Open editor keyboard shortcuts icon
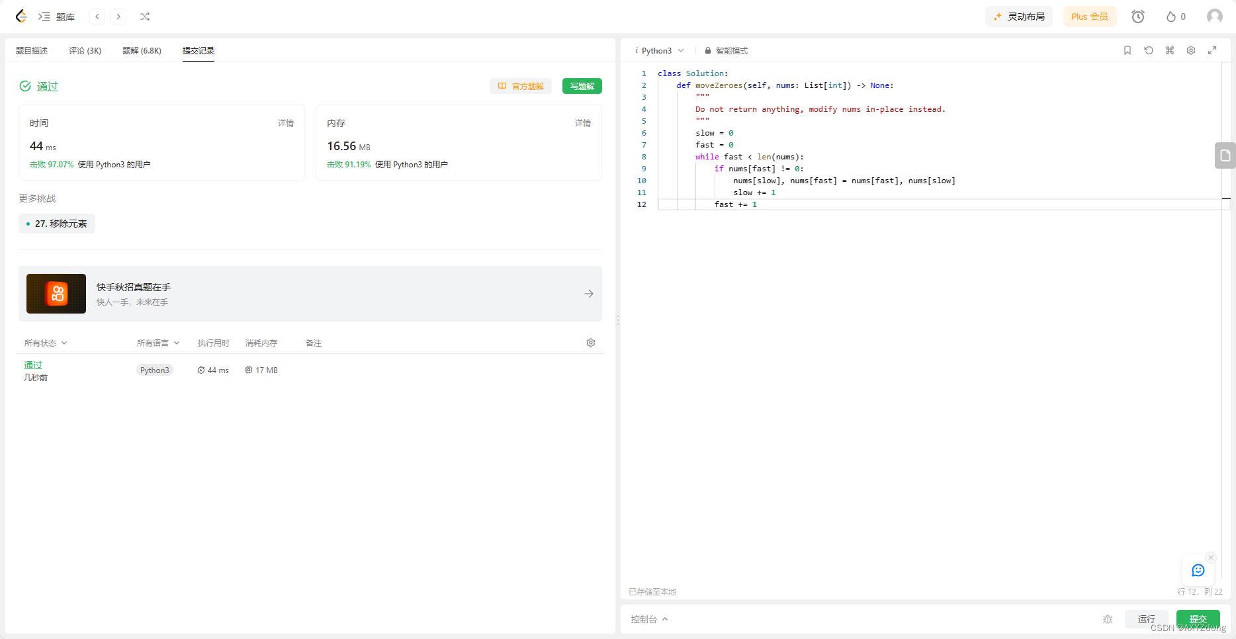The width and height of the screenshot is (1236, 639). [x=1170, y=50]
